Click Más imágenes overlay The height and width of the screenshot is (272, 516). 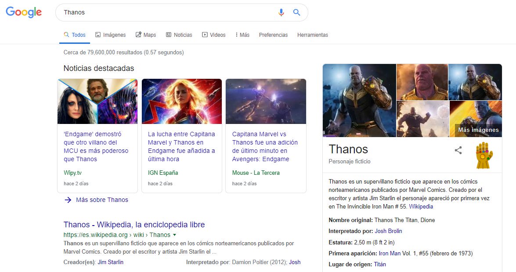[x=478, y=130]
